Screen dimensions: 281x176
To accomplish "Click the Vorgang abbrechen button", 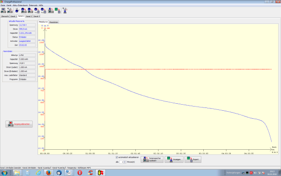I will (19, 124).
